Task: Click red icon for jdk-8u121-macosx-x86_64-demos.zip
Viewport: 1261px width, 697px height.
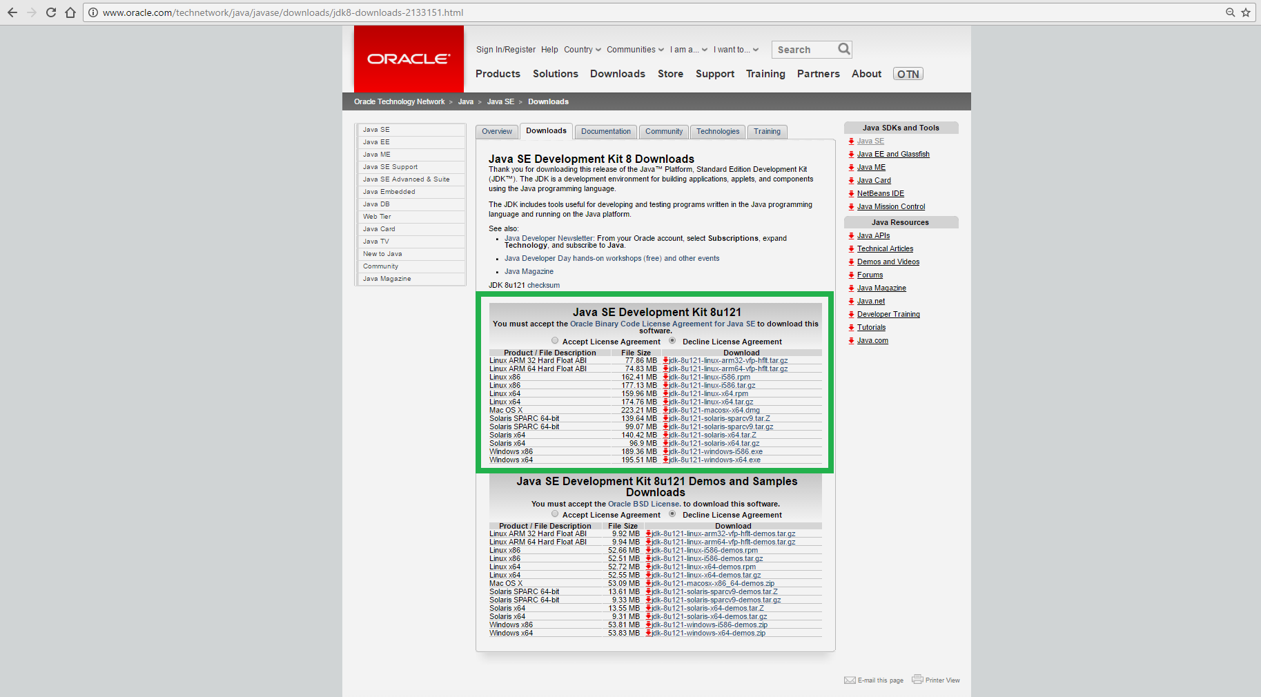Action: pyautogui.click(x=649, y=583)
